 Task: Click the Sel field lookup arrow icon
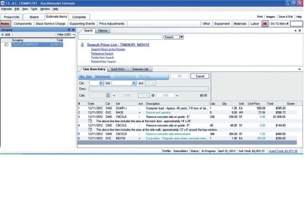134,83
